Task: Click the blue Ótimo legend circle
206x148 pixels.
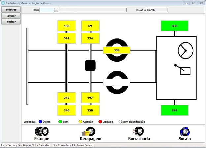Action: (40, 122)
